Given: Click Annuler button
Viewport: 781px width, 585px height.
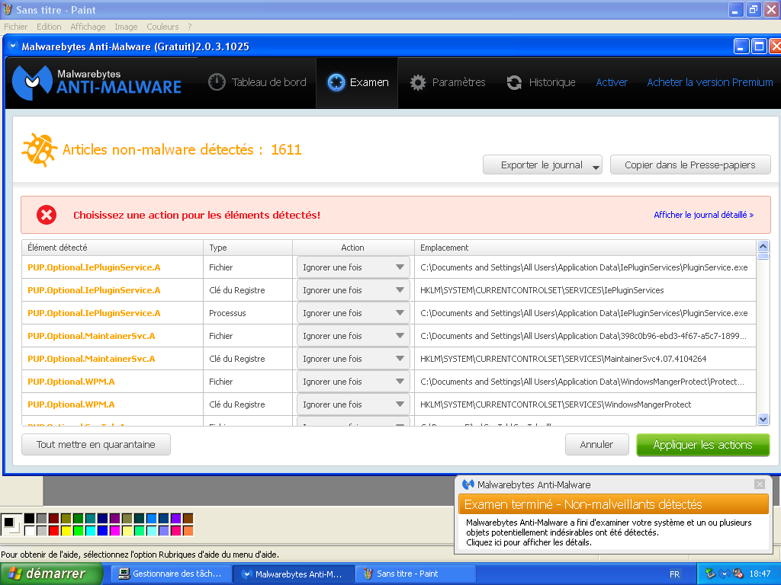Looking at the screenshot, I should click(x=596, y=444).
